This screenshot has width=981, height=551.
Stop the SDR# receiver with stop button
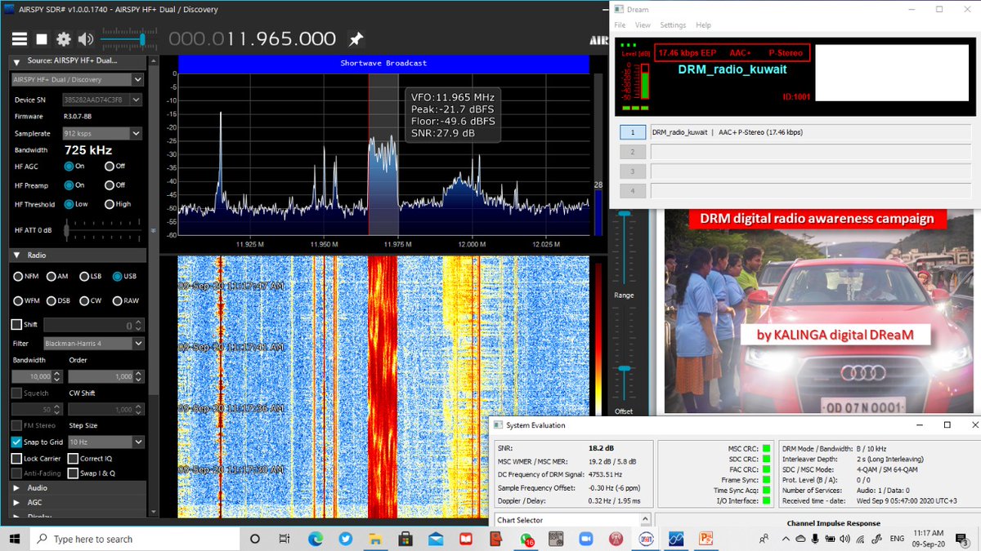(43, 39)
